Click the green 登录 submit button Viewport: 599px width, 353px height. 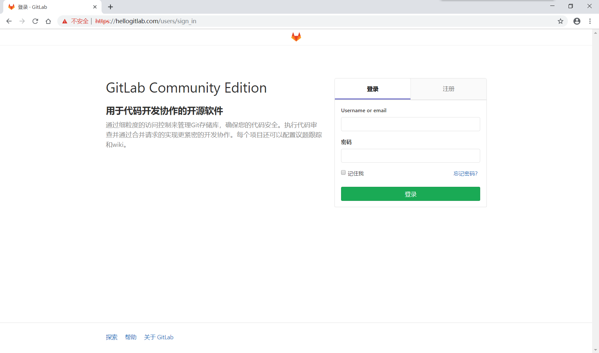[410, 194]
